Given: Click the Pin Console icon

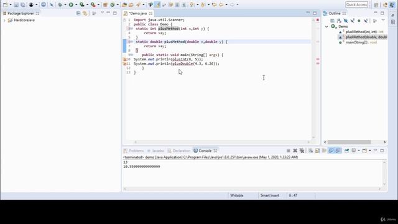Looking at the screenshot, I should pyautogui.click(x=346, y=151).
